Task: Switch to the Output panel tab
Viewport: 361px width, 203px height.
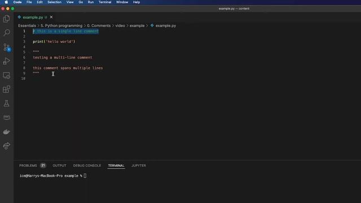Action: [59, 165]
